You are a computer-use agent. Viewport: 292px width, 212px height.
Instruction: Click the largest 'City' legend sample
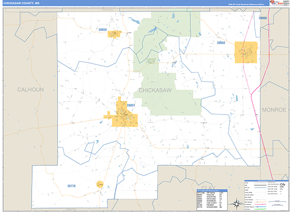click(x=282, y=184)
